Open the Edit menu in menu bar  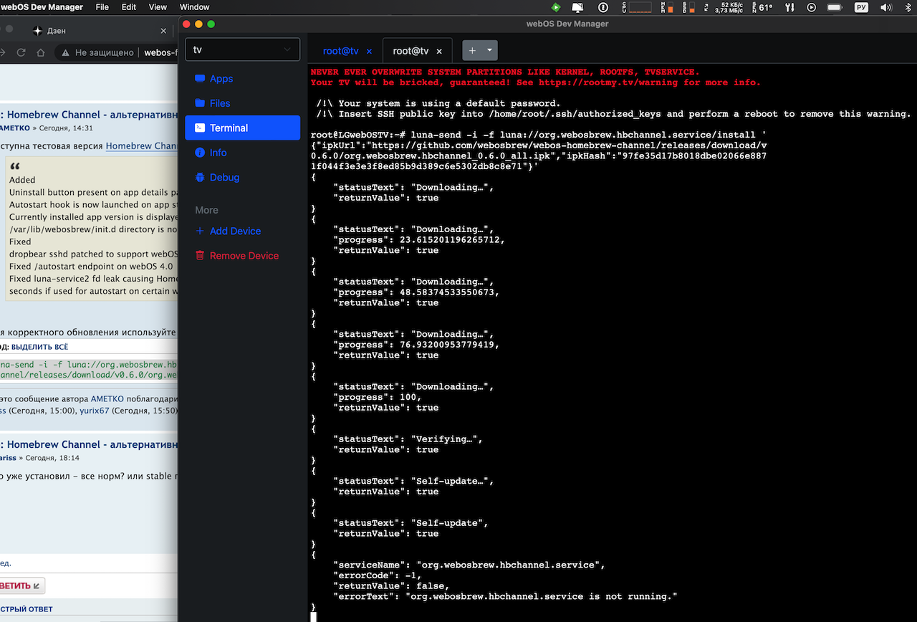coord(129,7)
